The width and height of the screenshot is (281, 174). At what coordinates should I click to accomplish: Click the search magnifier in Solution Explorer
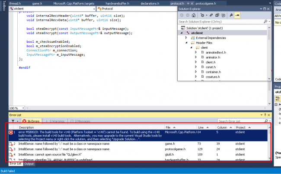click(265, 22)
